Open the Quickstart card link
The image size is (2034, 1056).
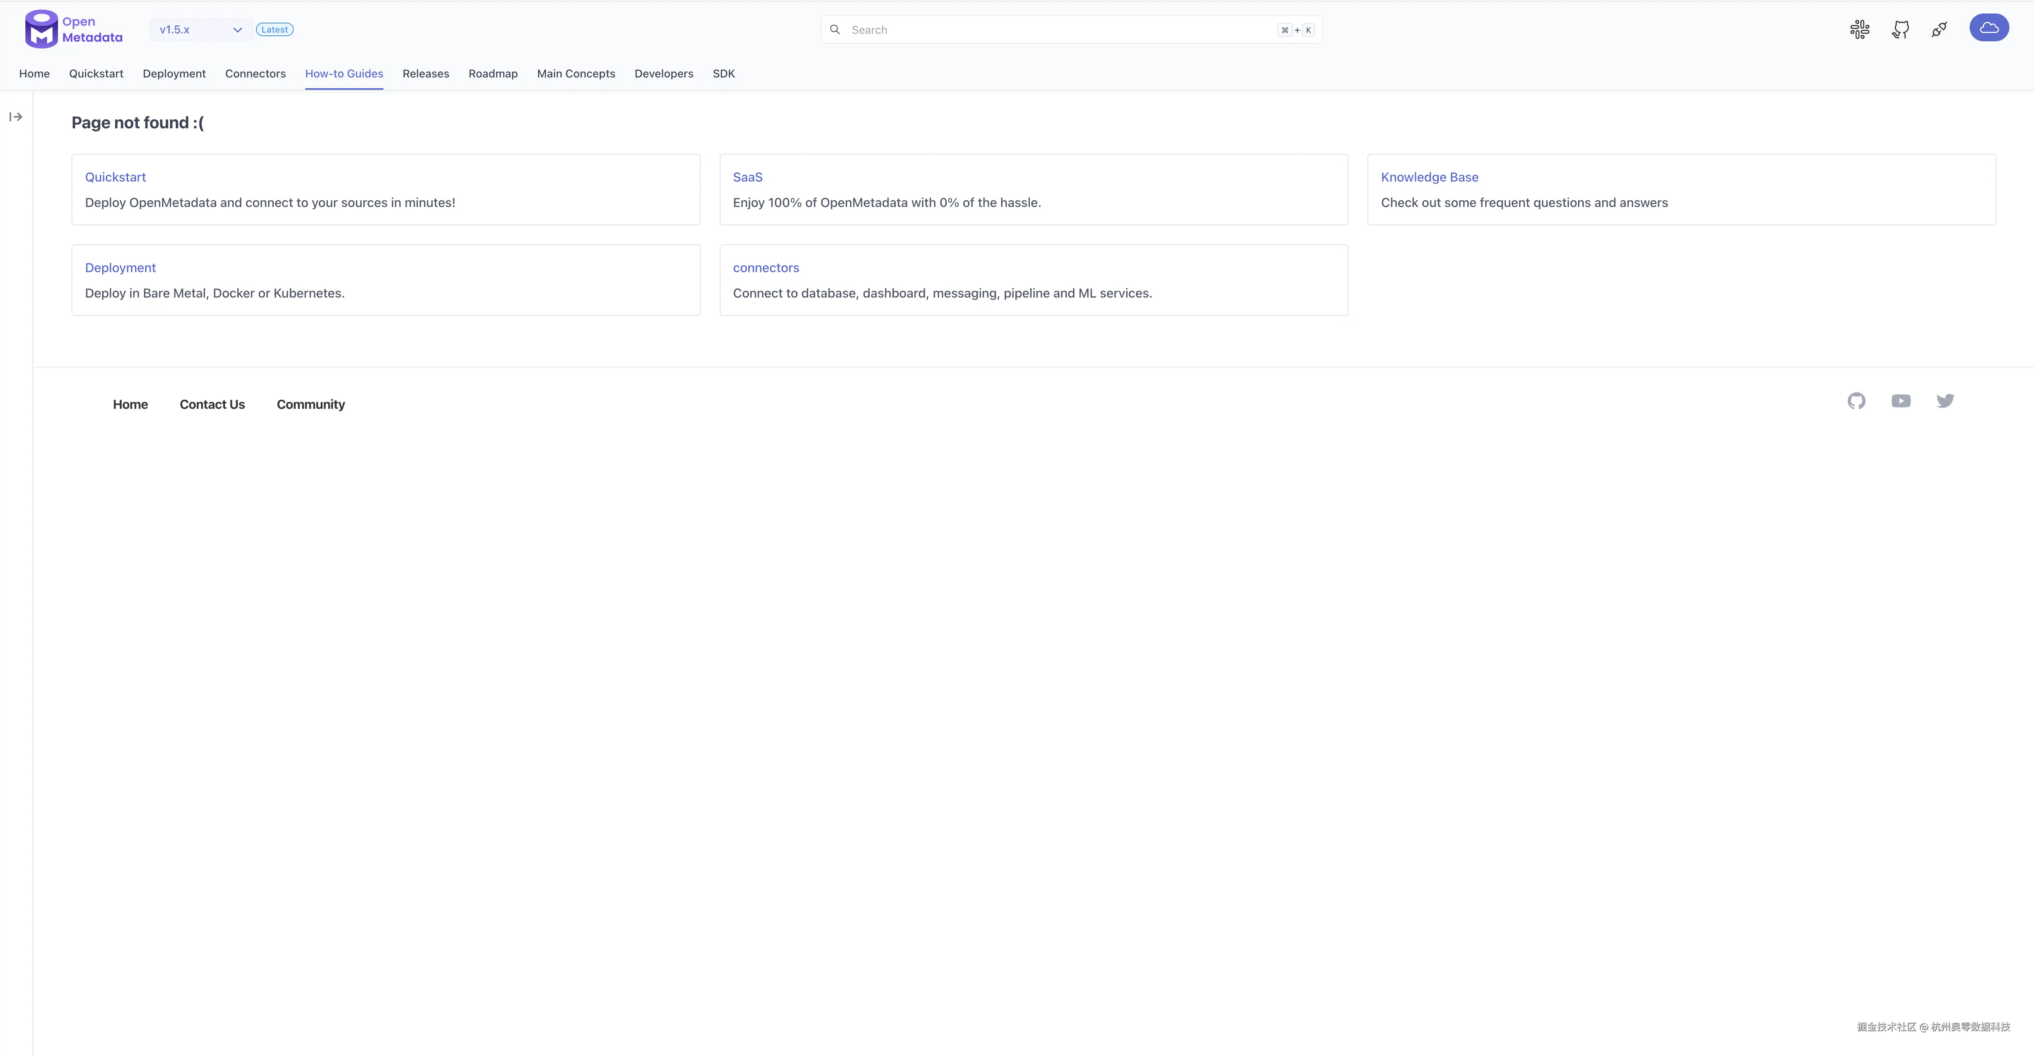(115, 177)
